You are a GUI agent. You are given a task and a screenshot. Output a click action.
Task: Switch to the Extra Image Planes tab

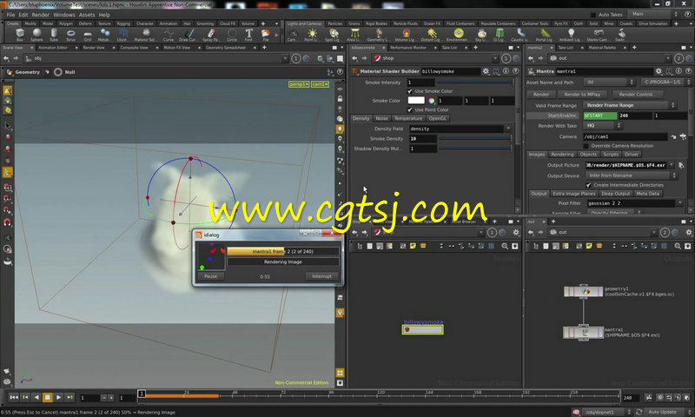click(x=573, y=194)
